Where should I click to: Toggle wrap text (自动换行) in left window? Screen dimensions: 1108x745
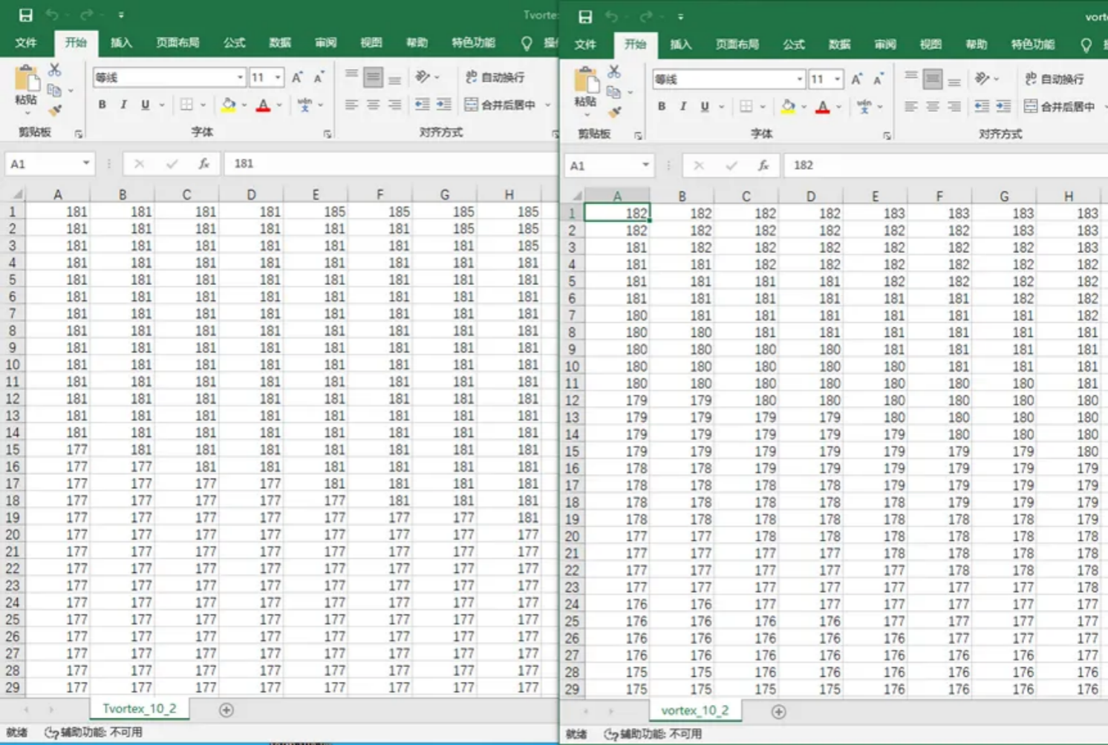[495, 77]
